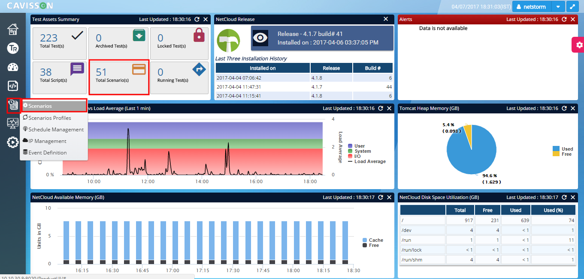
Task: Select Scenarios from the flyout menu
Action: [54, 106]
